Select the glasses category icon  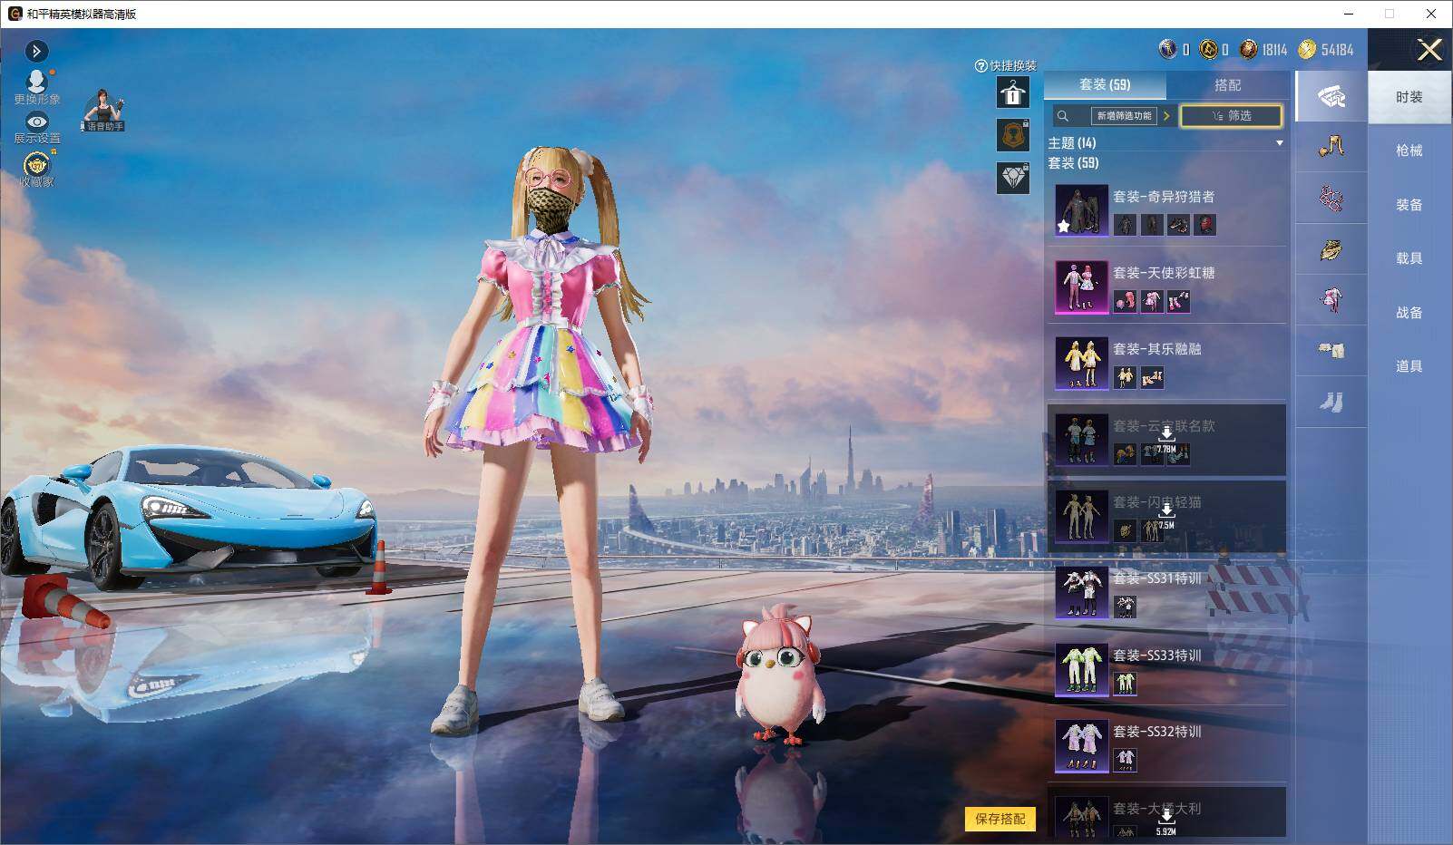[x=1331, y=198]
